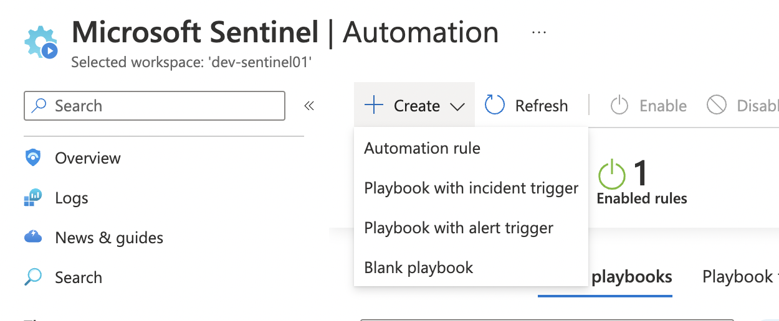779x321 pixels.
Task: Focus the sidebar Search input field
Action: [x=155, y=106]
